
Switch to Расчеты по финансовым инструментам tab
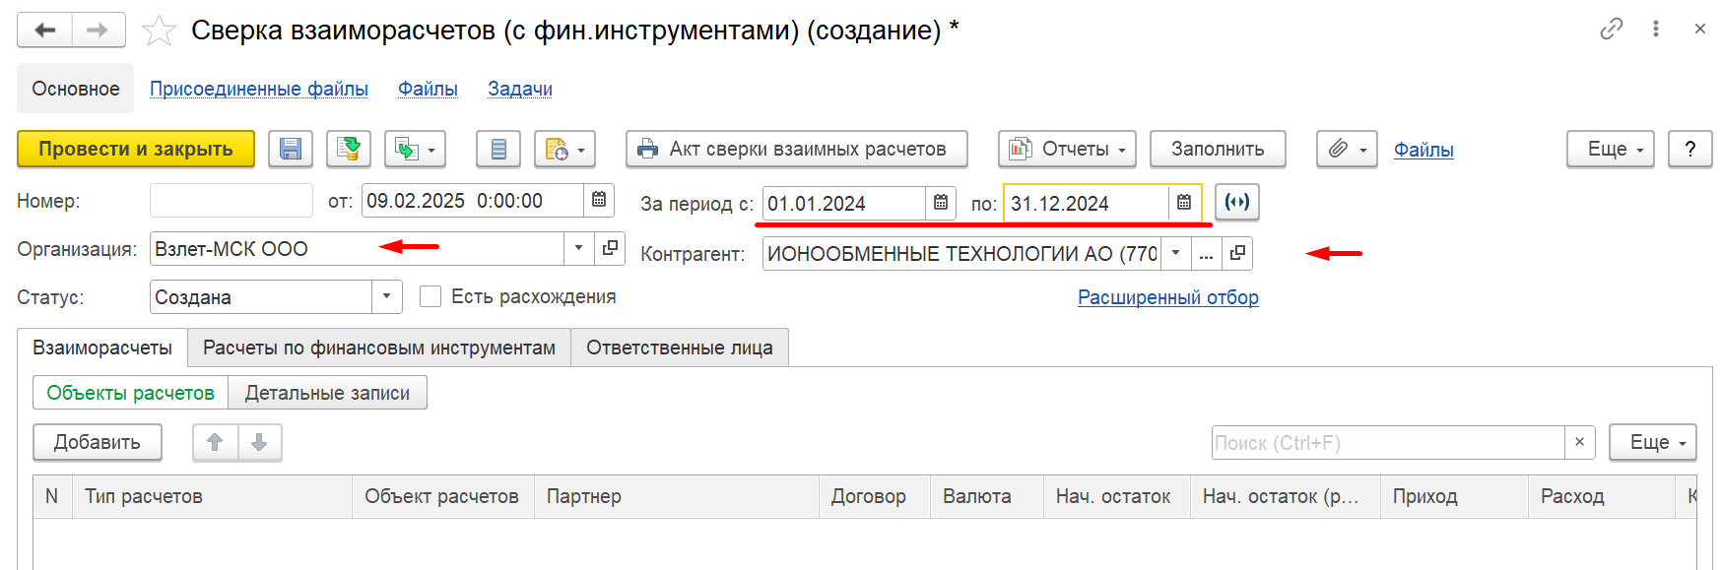tap(379, 348)
